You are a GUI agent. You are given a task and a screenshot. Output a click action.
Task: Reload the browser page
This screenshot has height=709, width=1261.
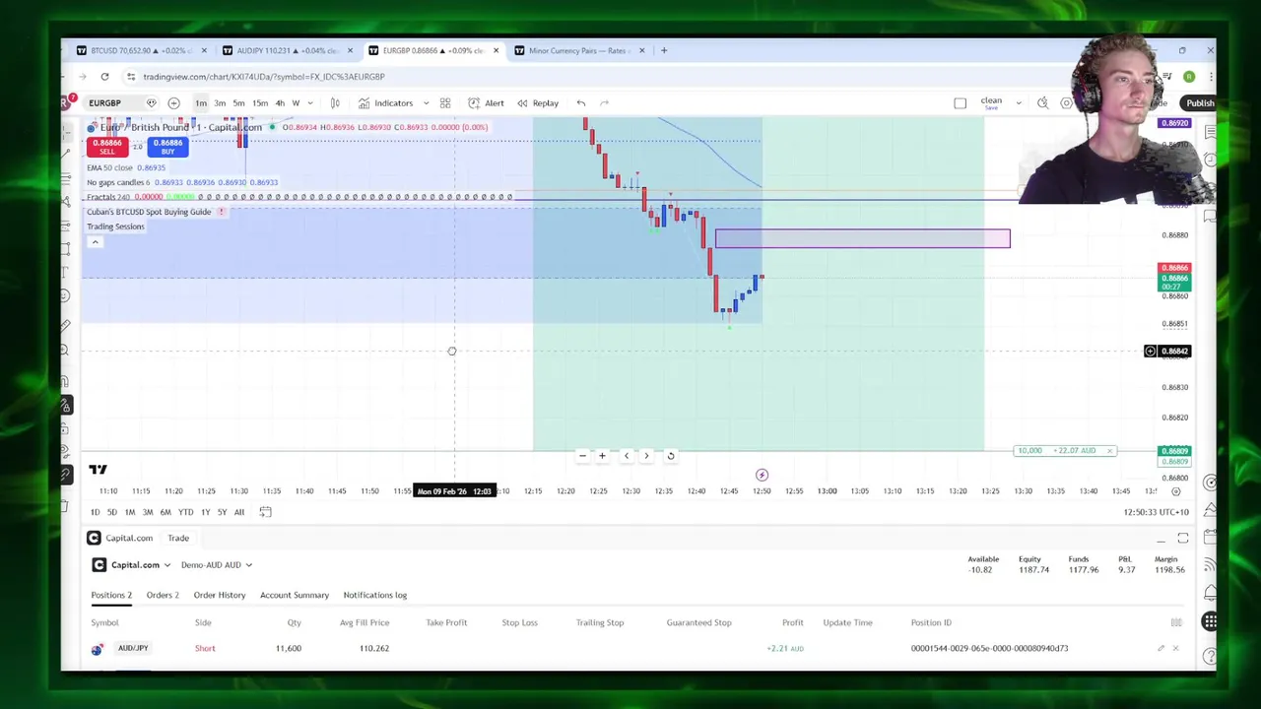pyautogui.click(x=104, y=76)
